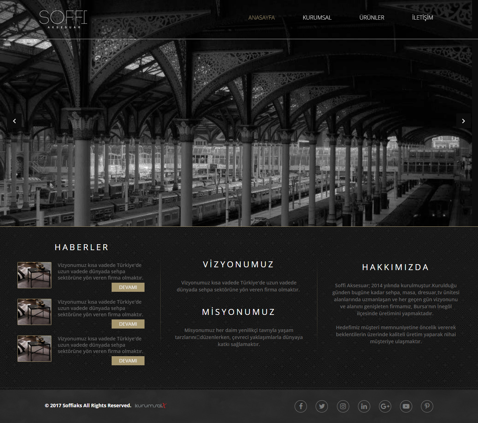Image resolution: width=478 pixels, height=423 pixels.
Task: Click the third news thumbnail image
Action: coord(34,348)
